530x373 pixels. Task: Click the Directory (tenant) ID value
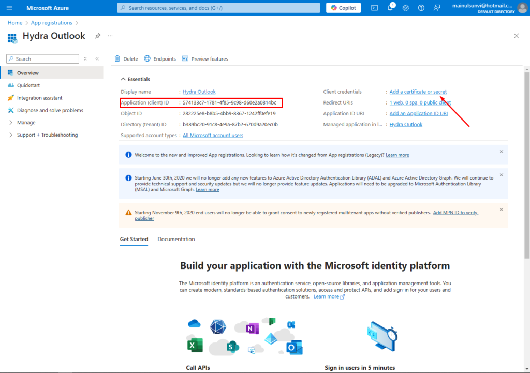(x=230, y=124)
